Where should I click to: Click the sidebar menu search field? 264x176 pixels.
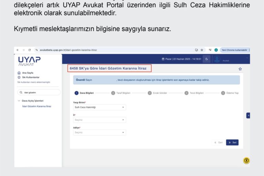38,92
